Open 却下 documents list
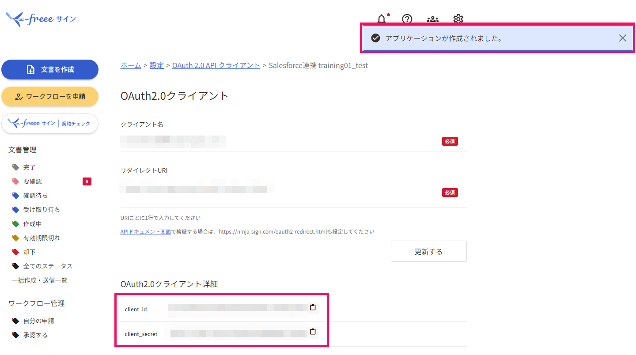 (x=29, y=252)
